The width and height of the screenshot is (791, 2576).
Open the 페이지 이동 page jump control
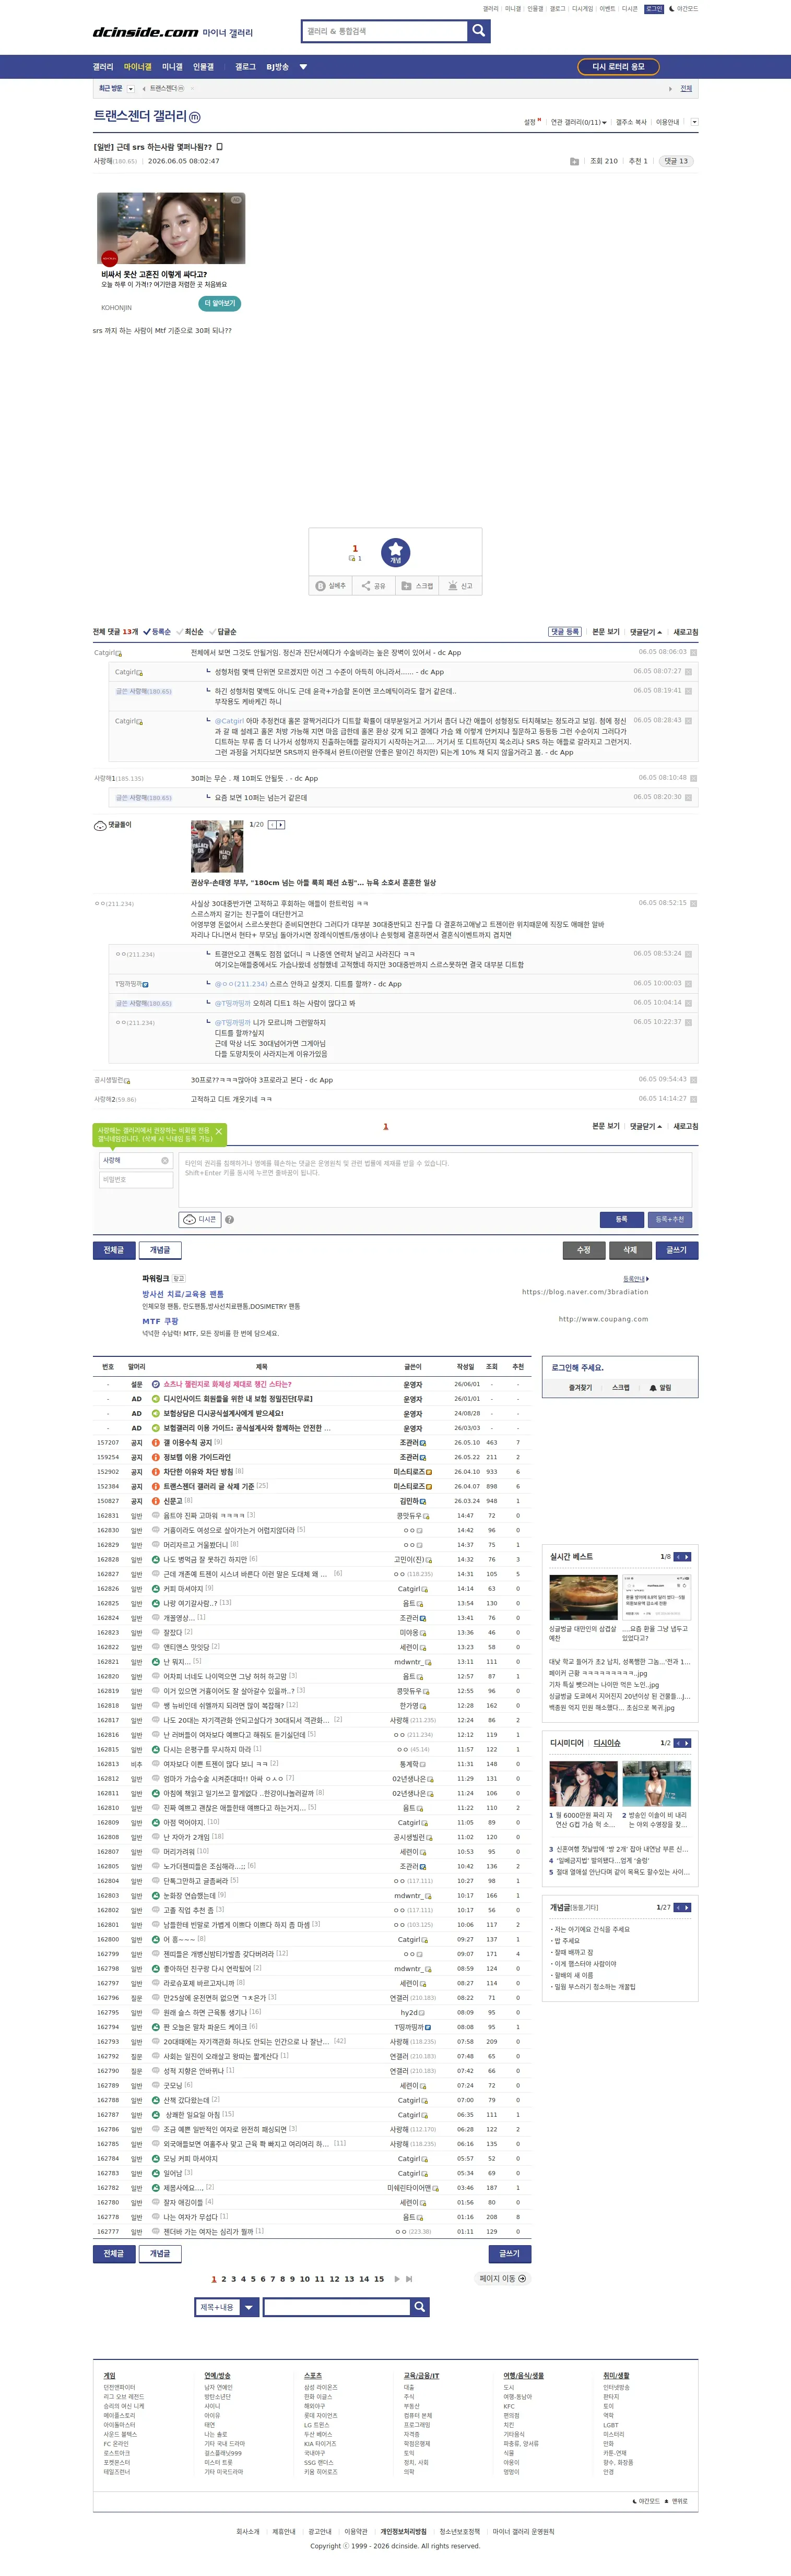click(502, 2279)
